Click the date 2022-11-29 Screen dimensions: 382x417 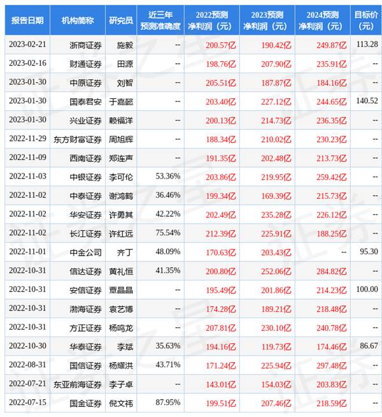pos(27,138)
